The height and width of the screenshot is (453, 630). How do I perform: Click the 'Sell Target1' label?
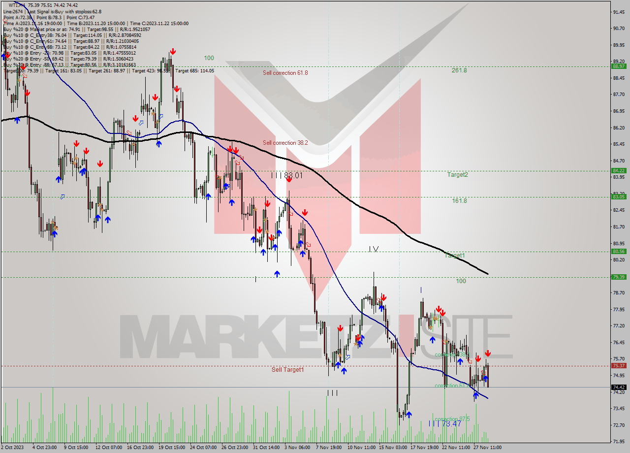[287, 369]
